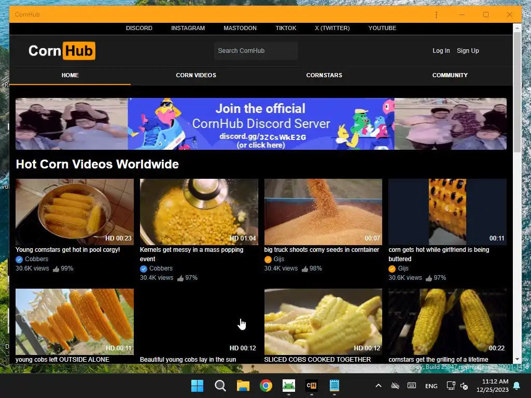The image size is (531, 398).
Task: Click the Log In link
Action: (x=441, y=51)
